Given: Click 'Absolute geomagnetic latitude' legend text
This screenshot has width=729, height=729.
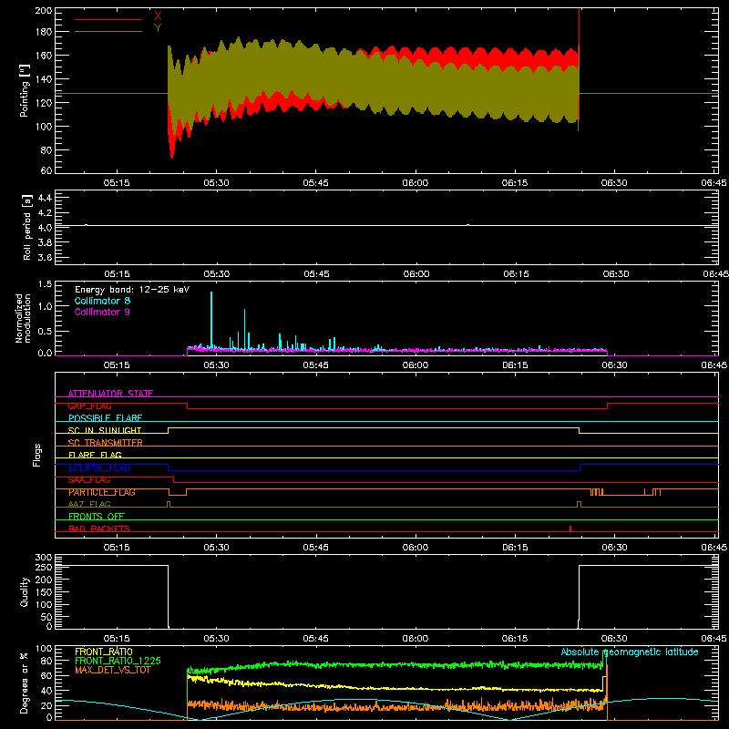Looking at the screenshot, I should coord(630,652).
